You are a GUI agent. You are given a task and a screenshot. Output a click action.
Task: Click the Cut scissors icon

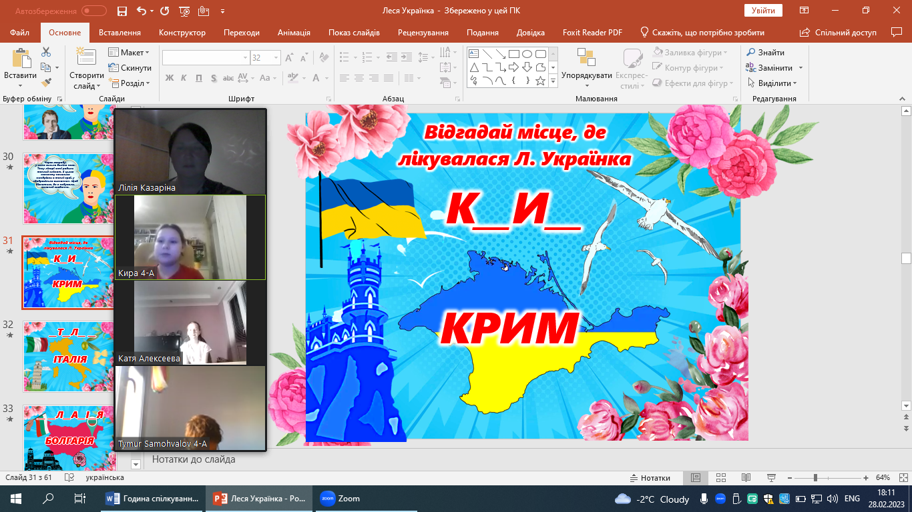tap(46, 52)
